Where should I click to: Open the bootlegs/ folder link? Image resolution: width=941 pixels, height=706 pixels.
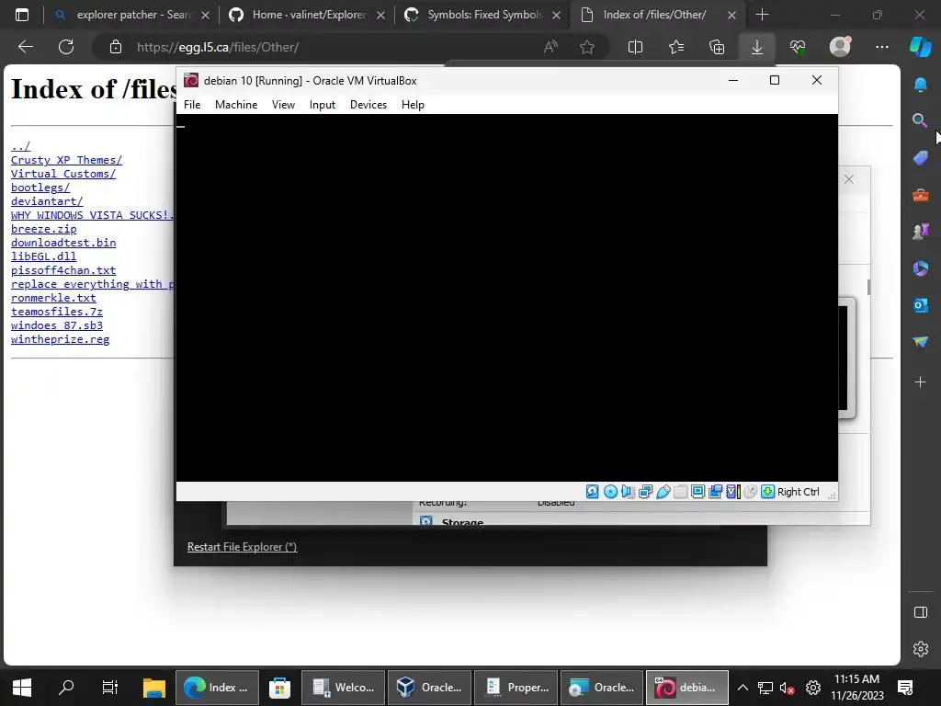pyautogui.click(x=40, y=188)
